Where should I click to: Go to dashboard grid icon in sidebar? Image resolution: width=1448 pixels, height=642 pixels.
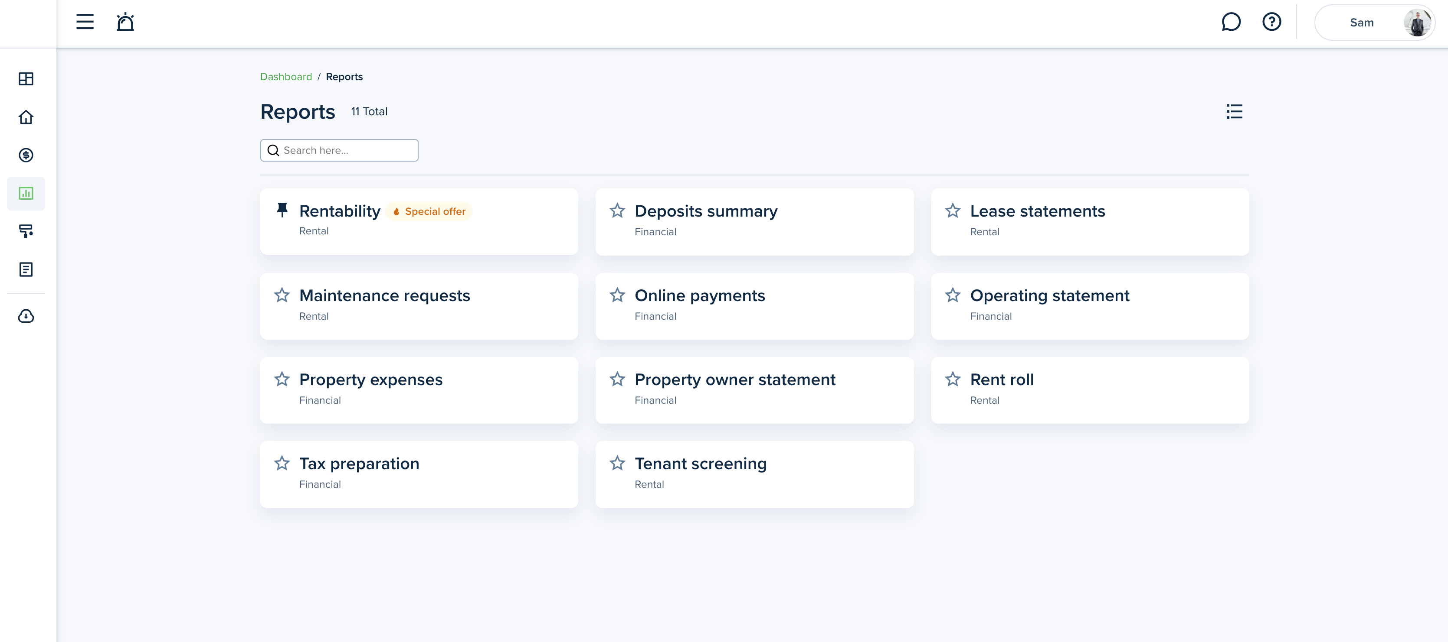click(x=26, y=78)
